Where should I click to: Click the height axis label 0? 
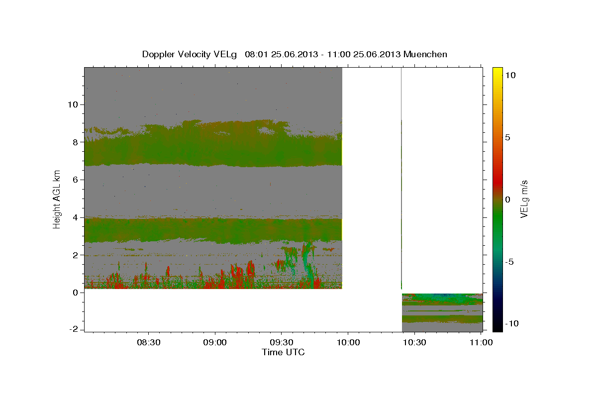76,293
